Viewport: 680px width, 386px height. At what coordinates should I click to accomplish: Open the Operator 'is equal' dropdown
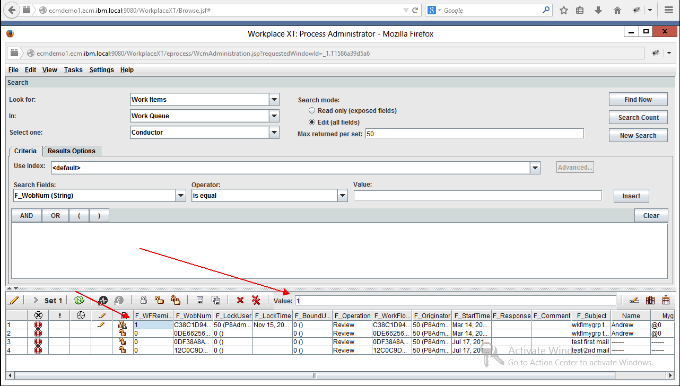(x=342, y=196)
